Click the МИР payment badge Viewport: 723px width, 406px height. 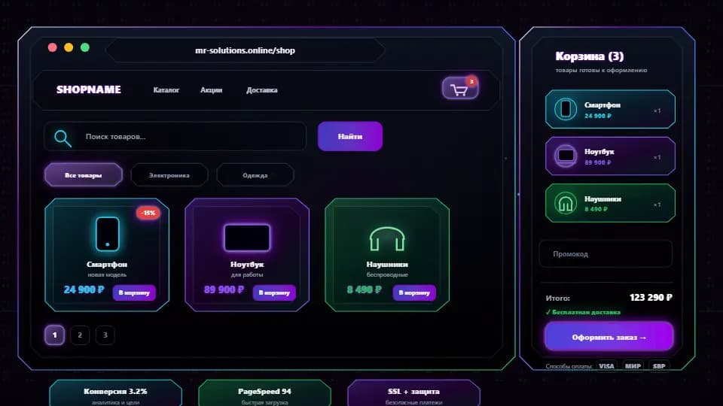633,366
